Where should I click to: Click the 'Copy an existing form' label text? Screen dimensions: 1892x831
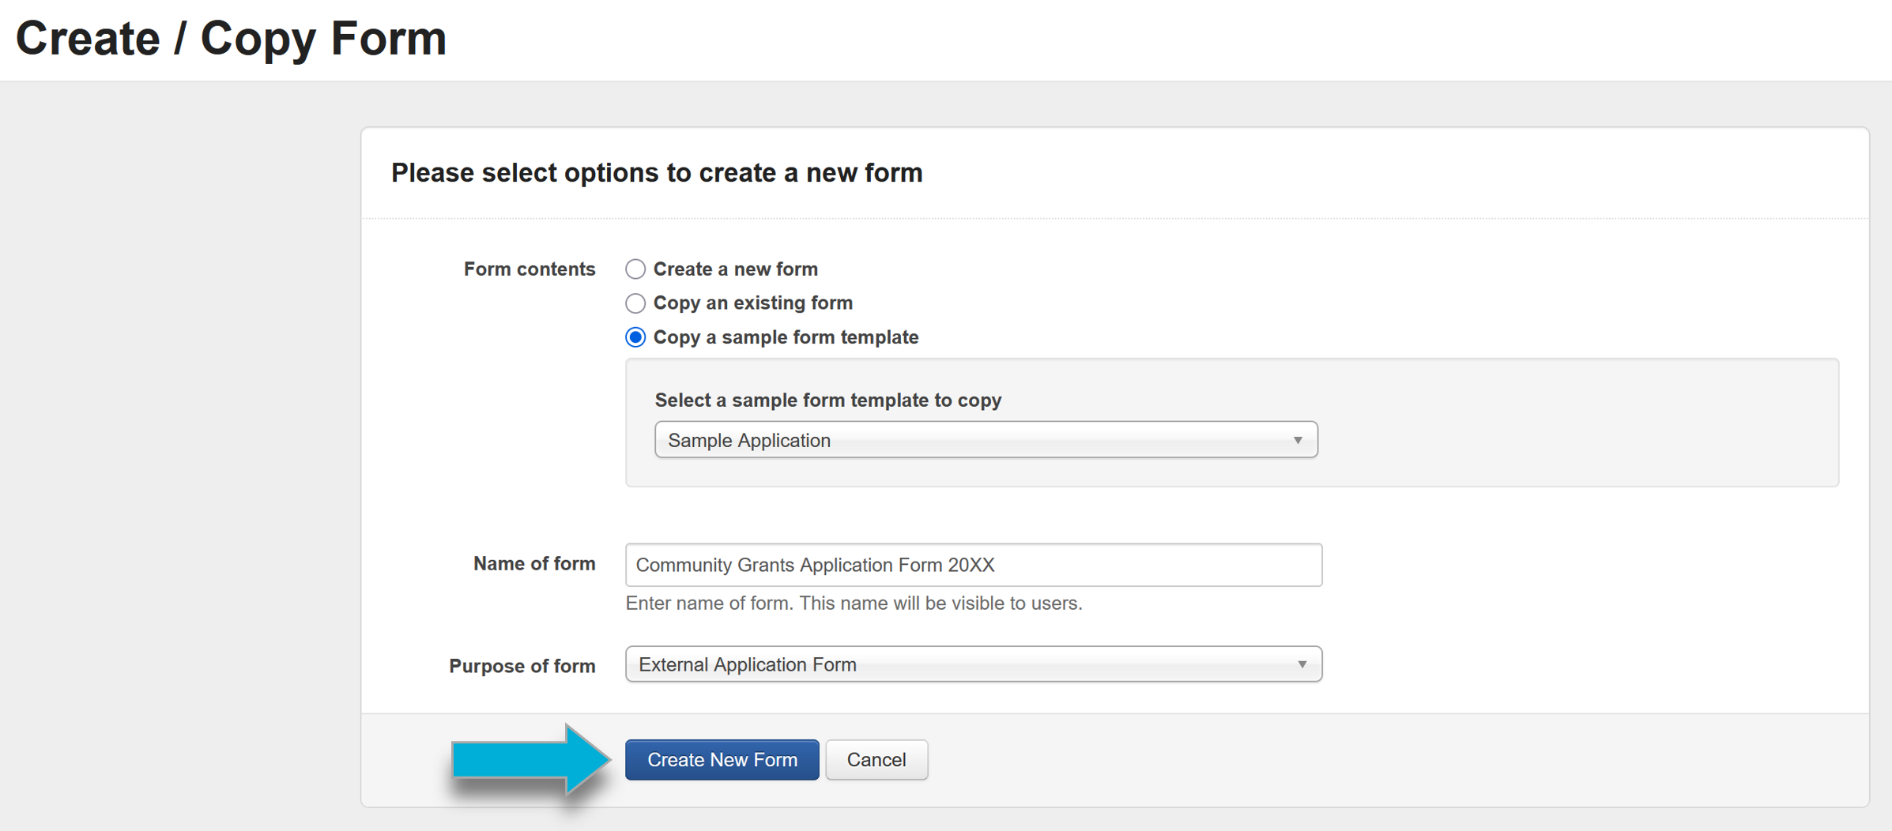click(x=752, y=303)
